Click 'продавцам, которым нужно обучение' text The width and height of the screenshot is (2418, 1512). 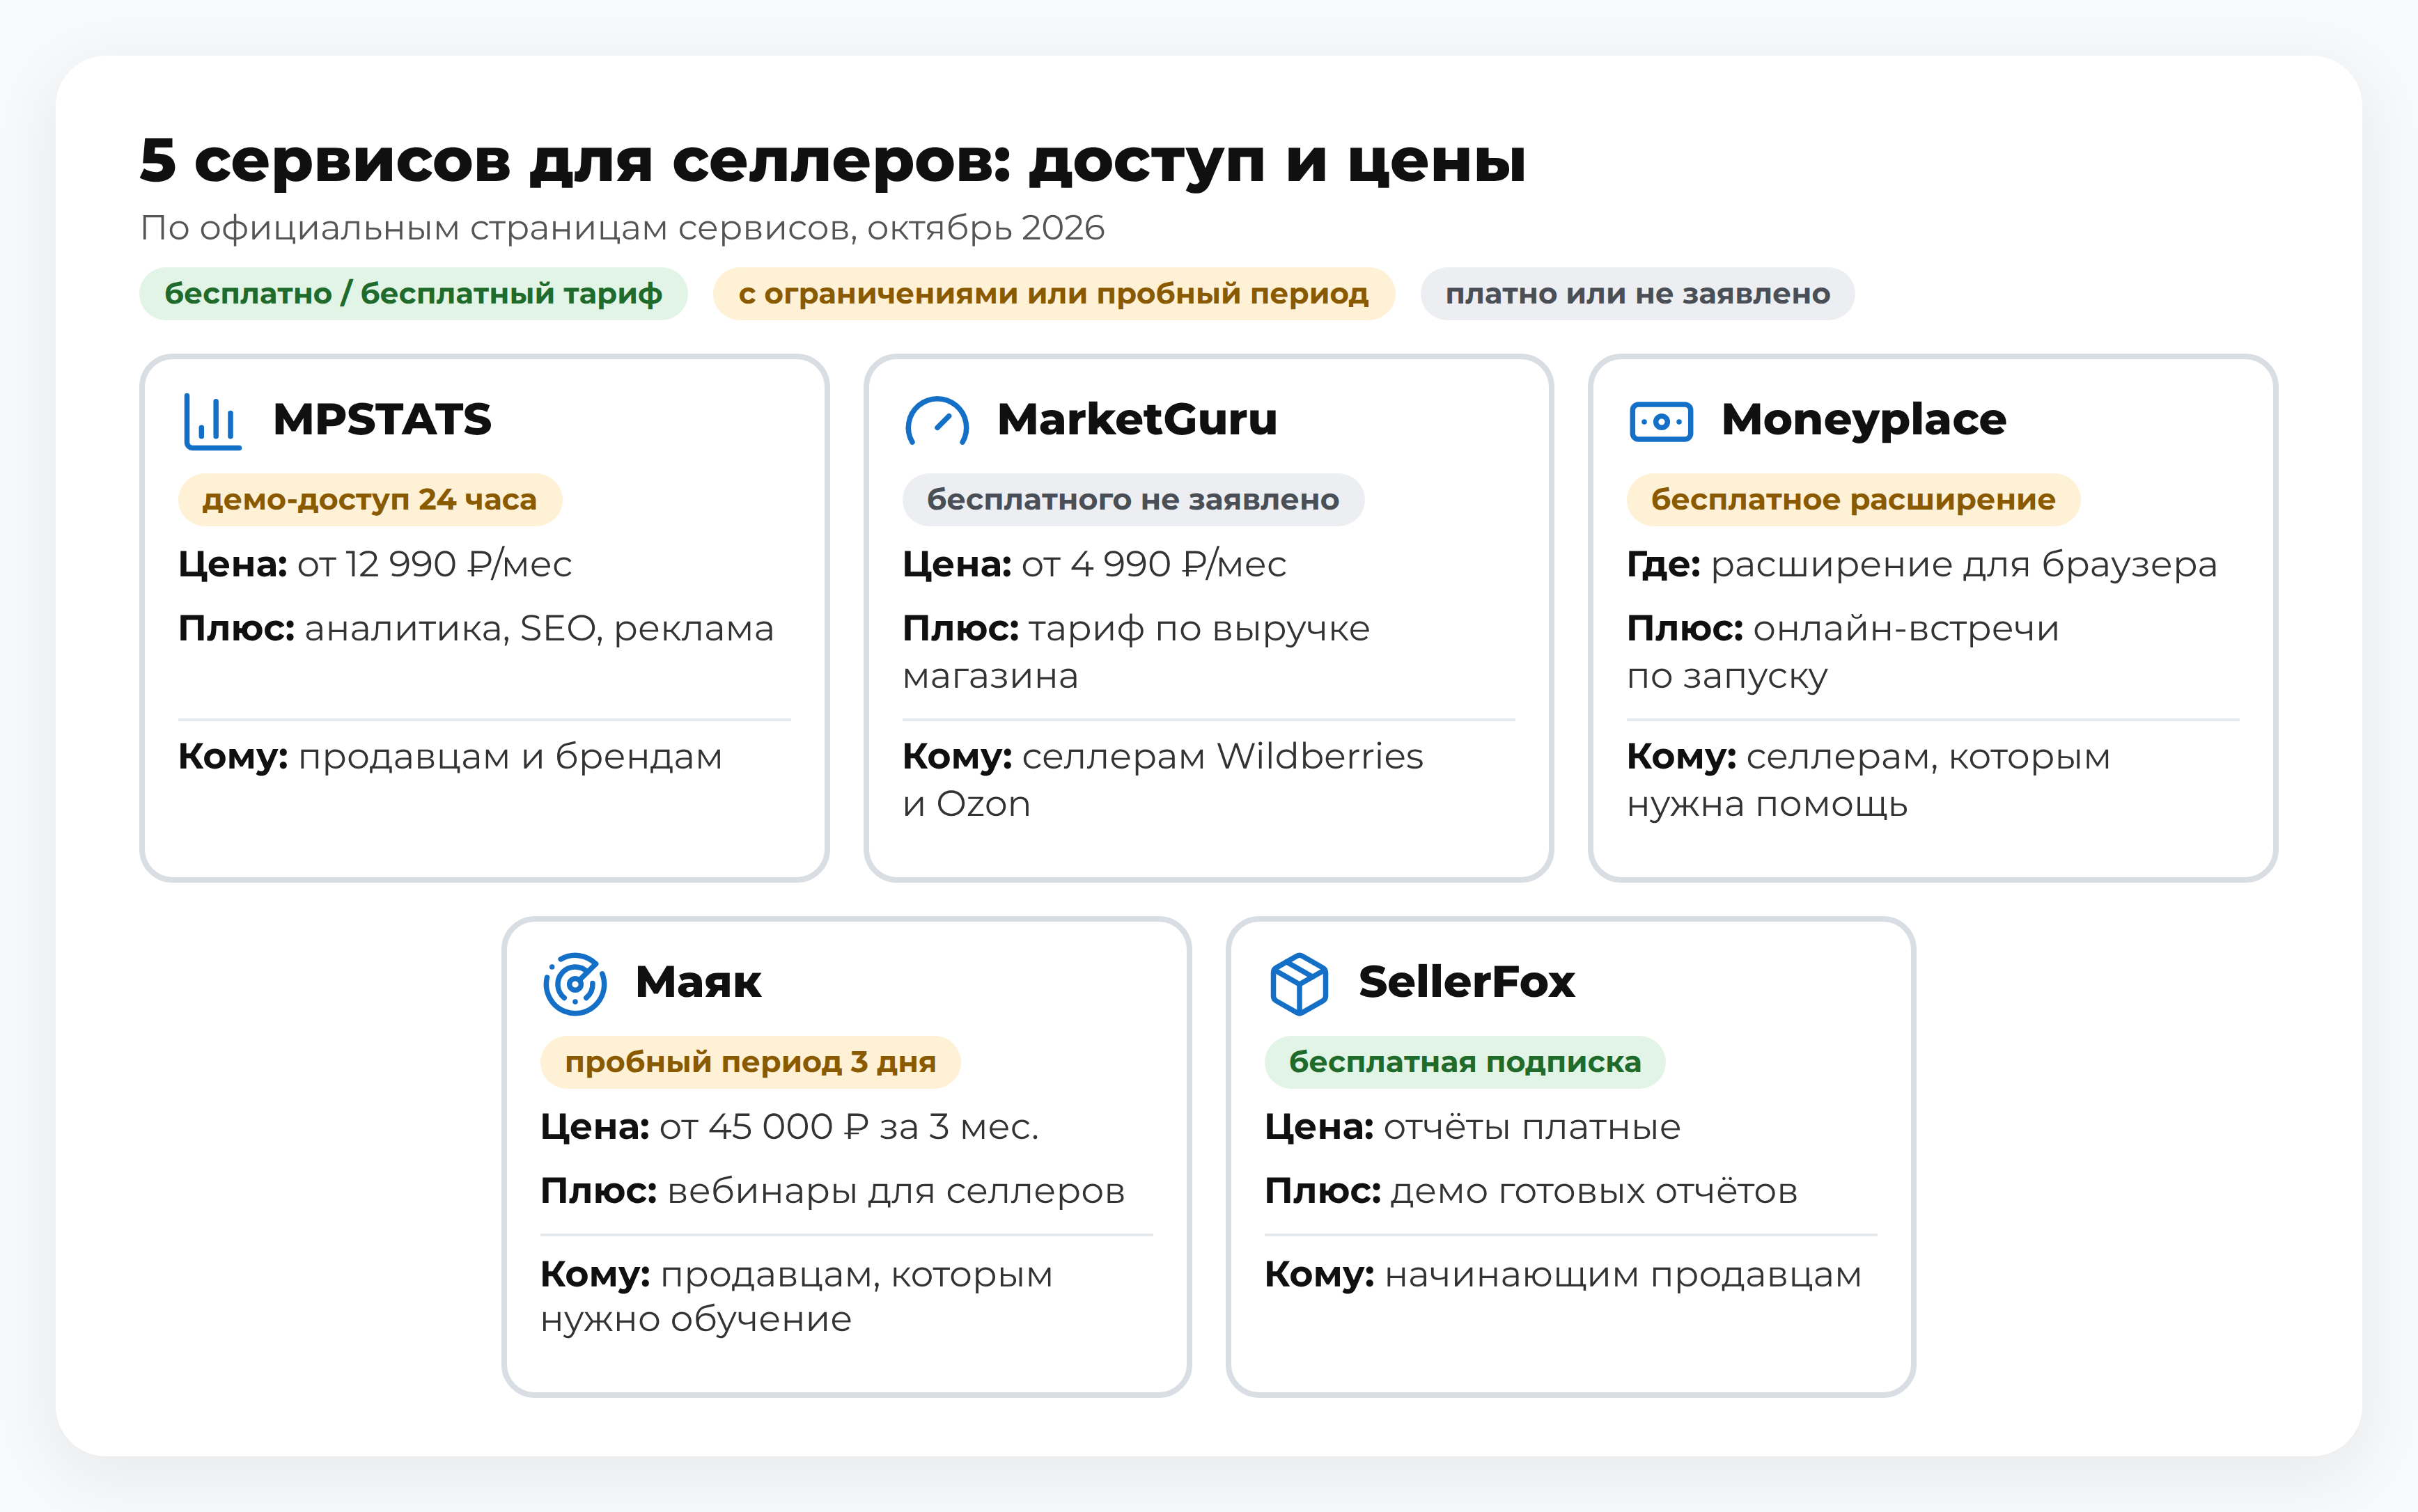(x=796, y=1297)
